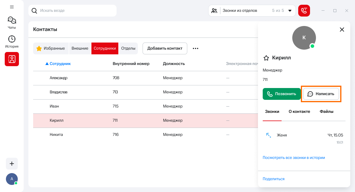Open the hamburger menu in sidebar
This screenshot has height=192, width=355.
tap(12, 7)
